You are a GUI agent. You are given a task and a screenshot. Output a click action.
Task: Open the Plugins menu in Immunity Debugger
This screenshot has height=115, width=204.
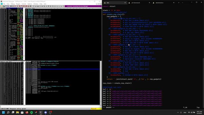coord(18,4)
